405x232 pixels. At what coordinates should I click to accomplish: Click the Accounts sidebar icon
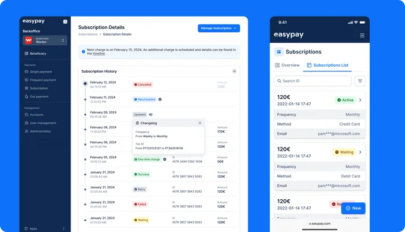pyautogui.click(x=26, y=115)
